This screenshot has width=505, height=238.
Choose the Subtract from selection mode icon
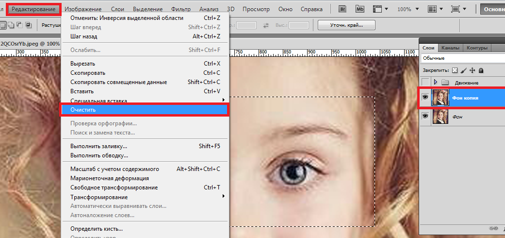pyautogui.click(x=19, y=24)
